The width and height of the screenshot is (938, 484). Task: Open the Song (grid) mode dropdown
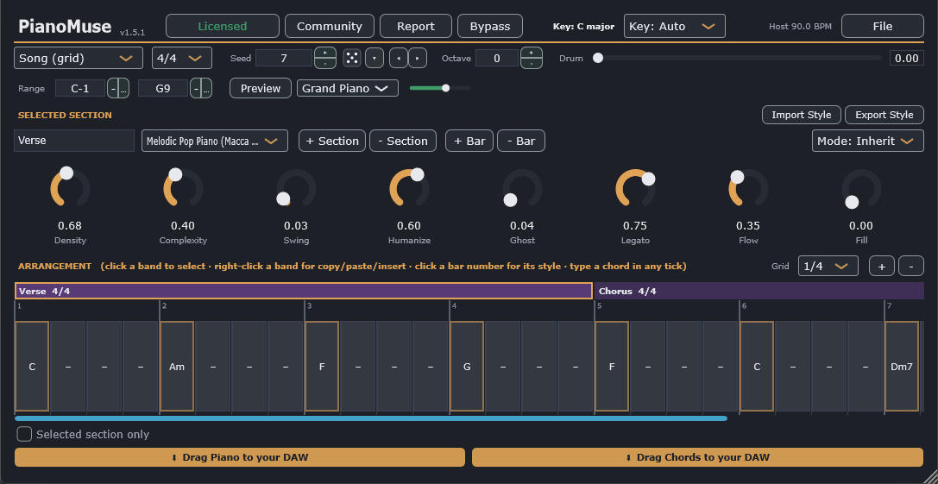[79, 58]
